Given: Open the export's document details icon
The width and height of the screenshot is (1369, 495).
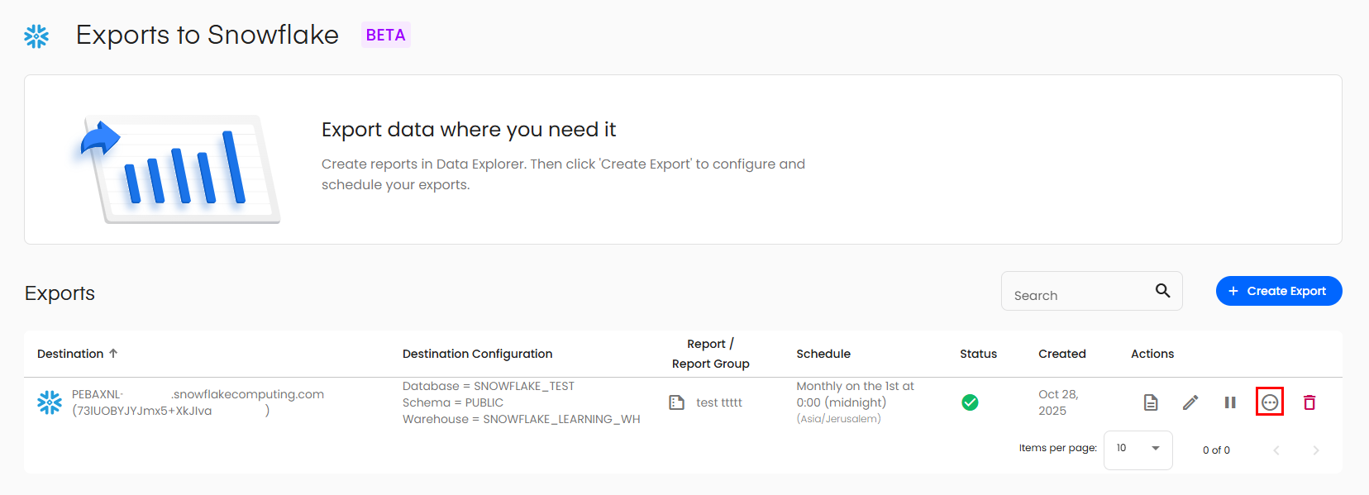Looking at the screenshot, I should coord(1150,402).
